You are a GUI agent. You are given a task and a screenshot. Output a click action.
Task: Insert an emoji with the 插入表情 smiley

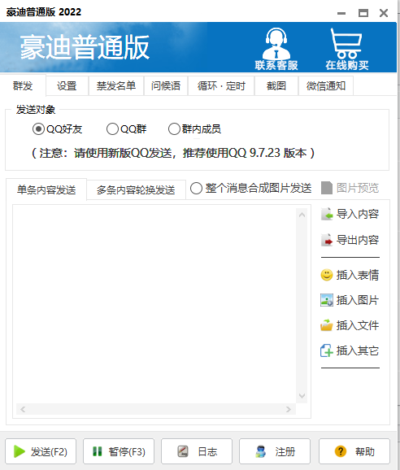pyautogui.click(x=327, y=275)
